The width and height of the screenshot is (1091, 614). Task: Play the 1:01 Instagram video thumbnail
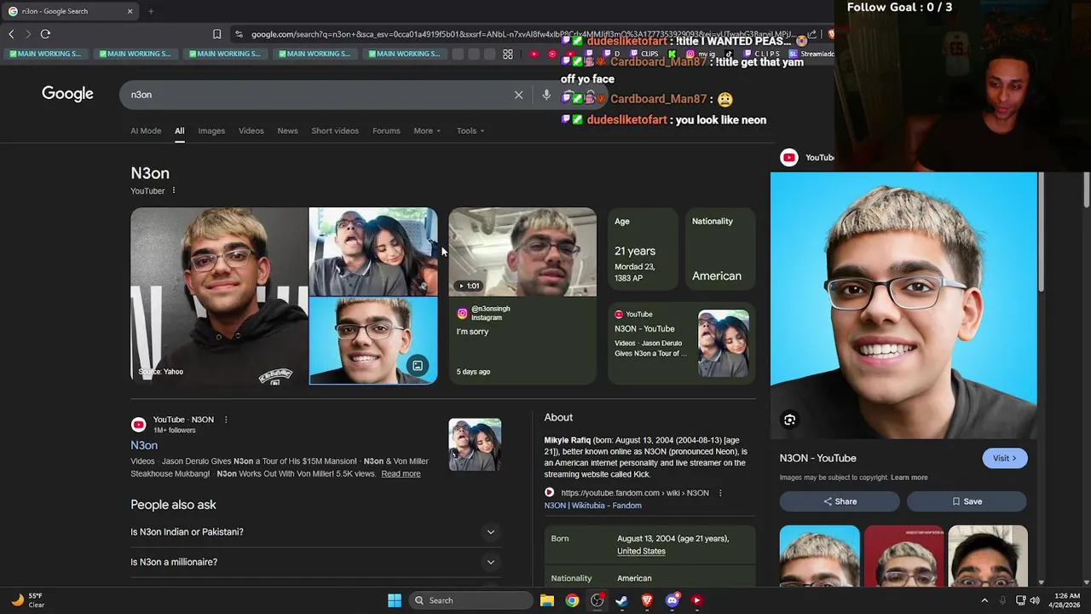pyautogui.click(x=522, y=252)
